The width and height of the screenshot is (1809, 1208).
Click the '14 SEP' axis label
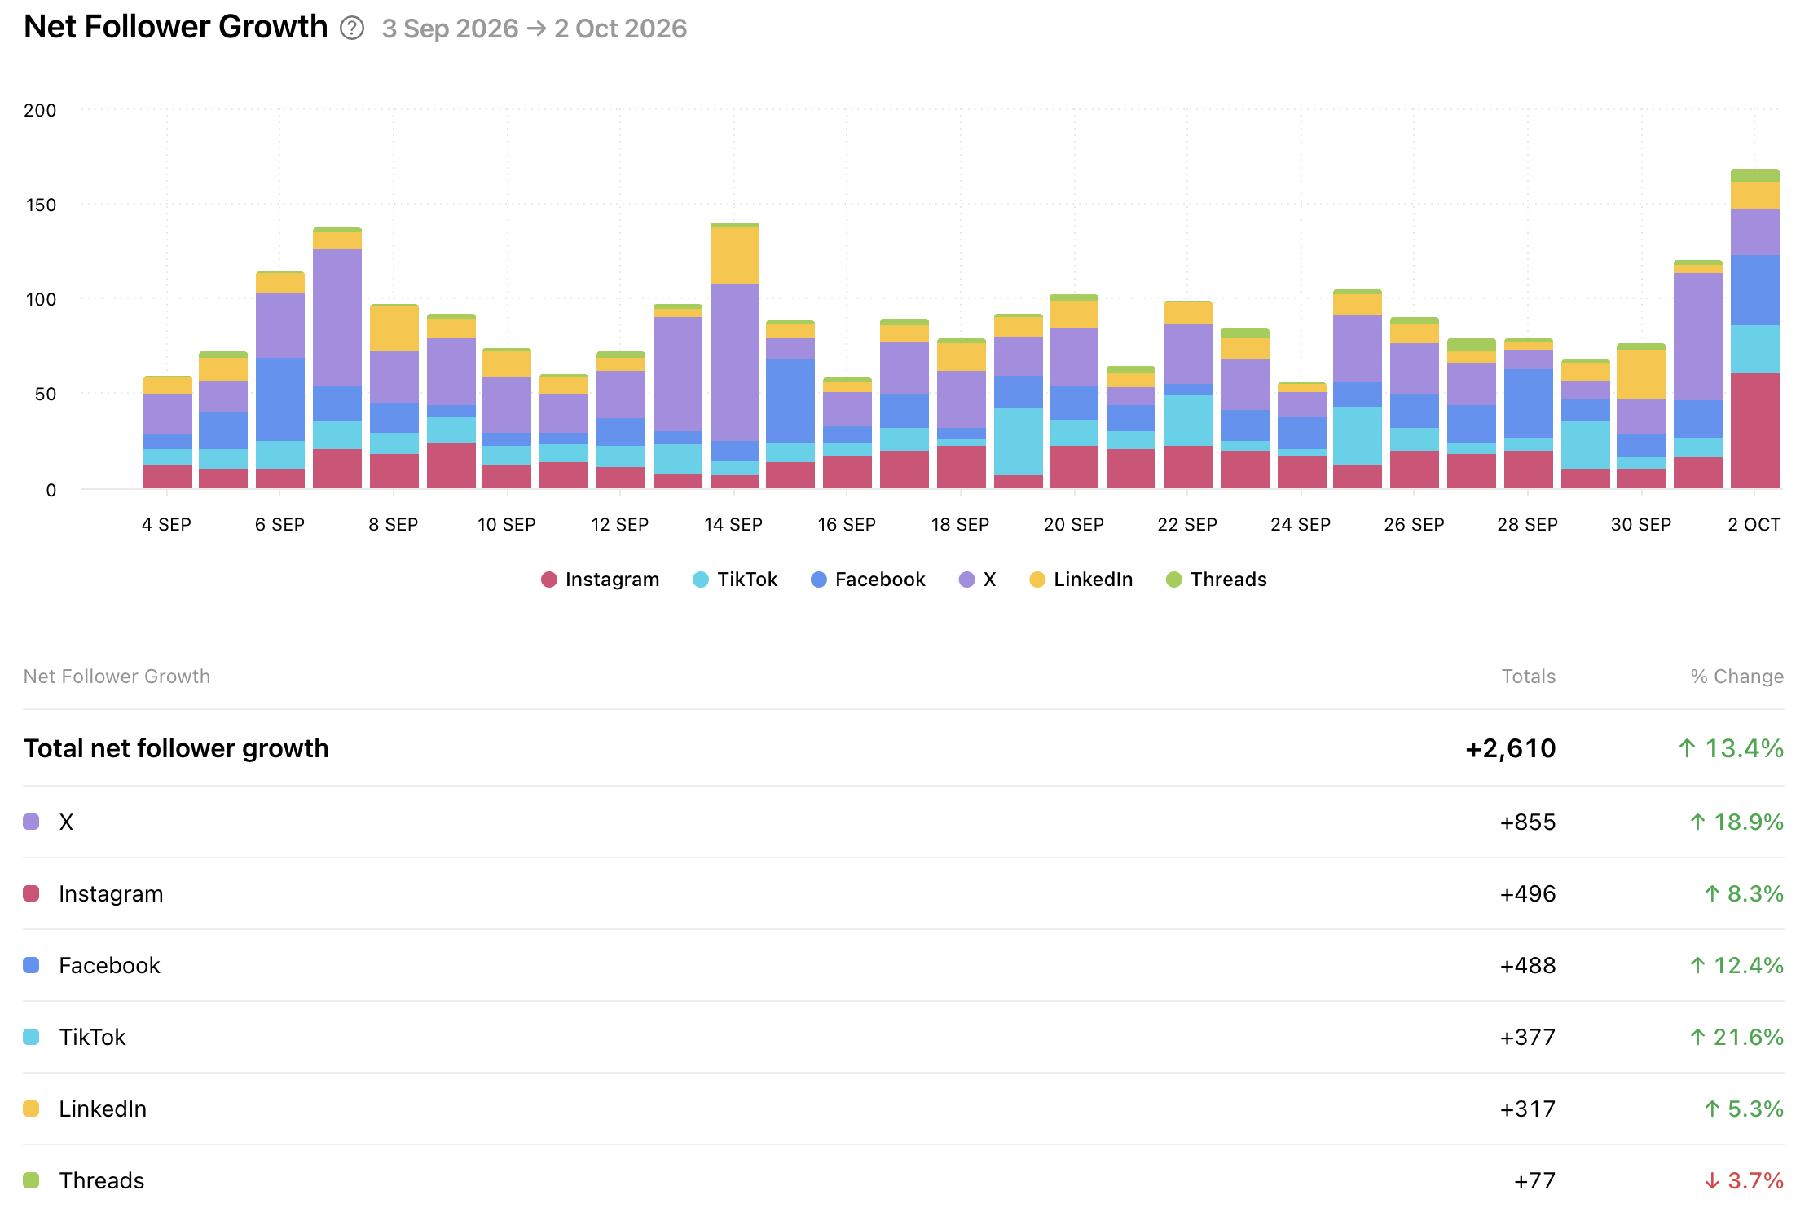(733, 524)
